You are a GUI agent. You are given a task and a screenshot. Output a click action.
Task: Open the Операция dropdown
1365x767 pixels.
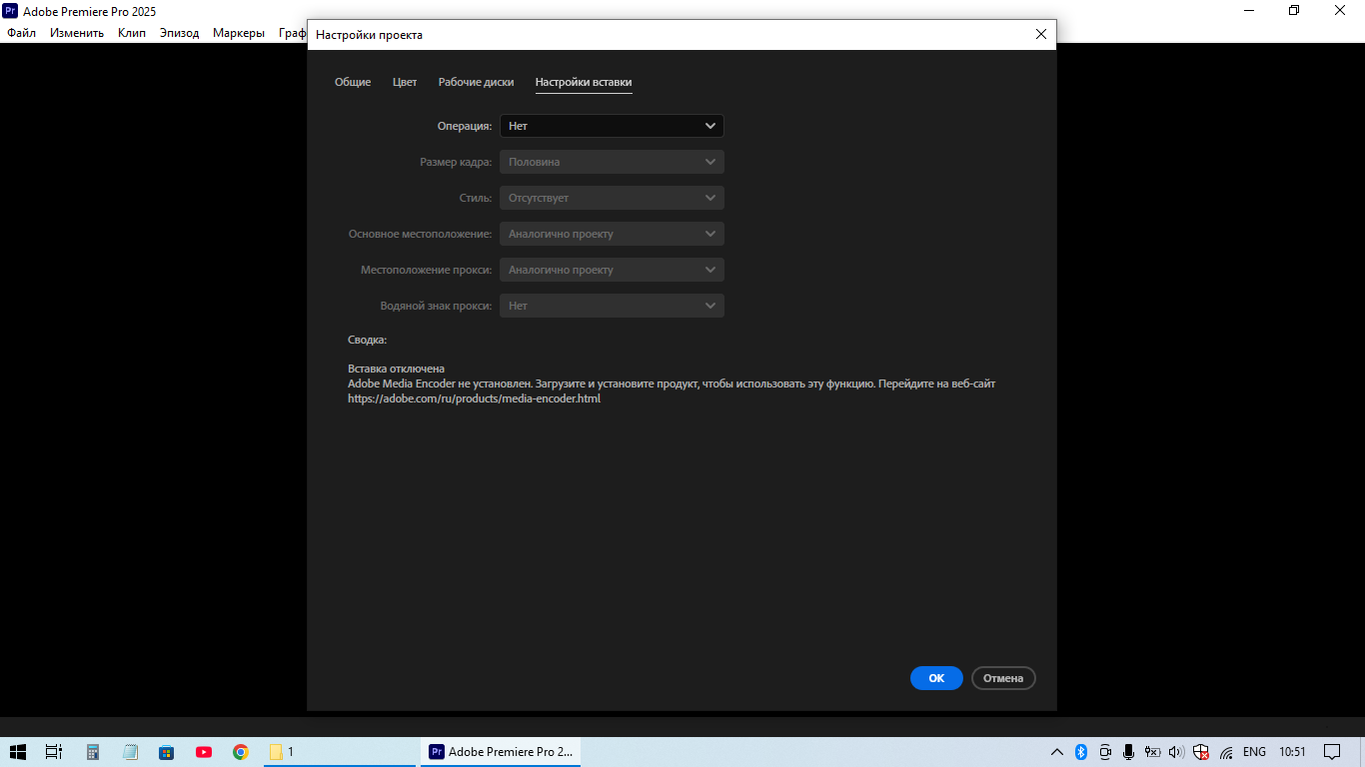[x=612, y=126]
